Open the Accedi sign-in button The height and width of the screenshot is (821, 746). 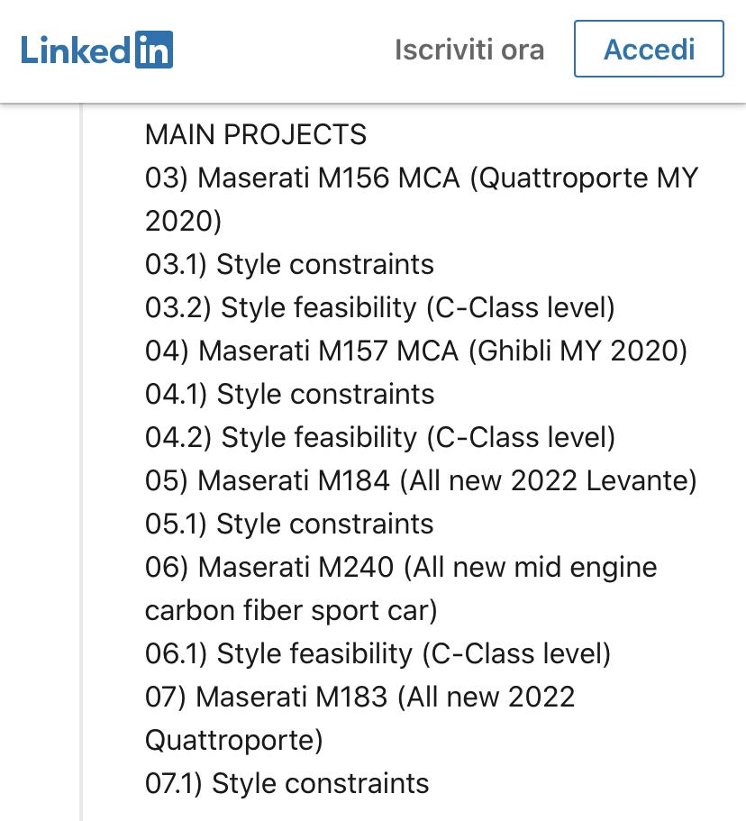649,49
